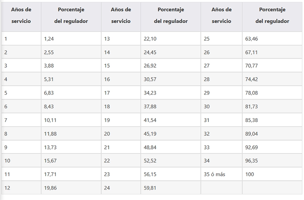Click the service year 17 cell
304x200 pixels.
[x=121, y=93]
